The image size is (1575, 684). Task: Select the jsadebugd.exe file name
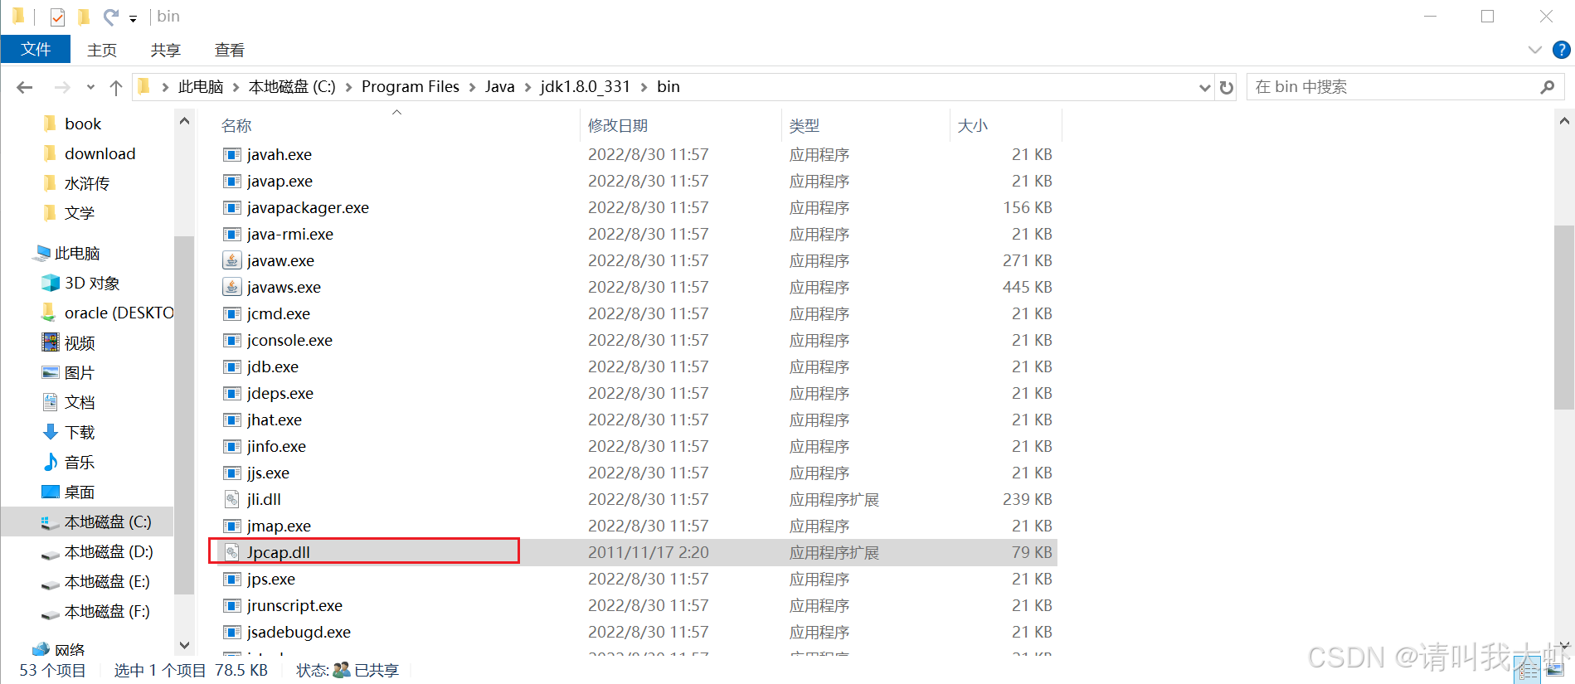click(x=299, y=633)
